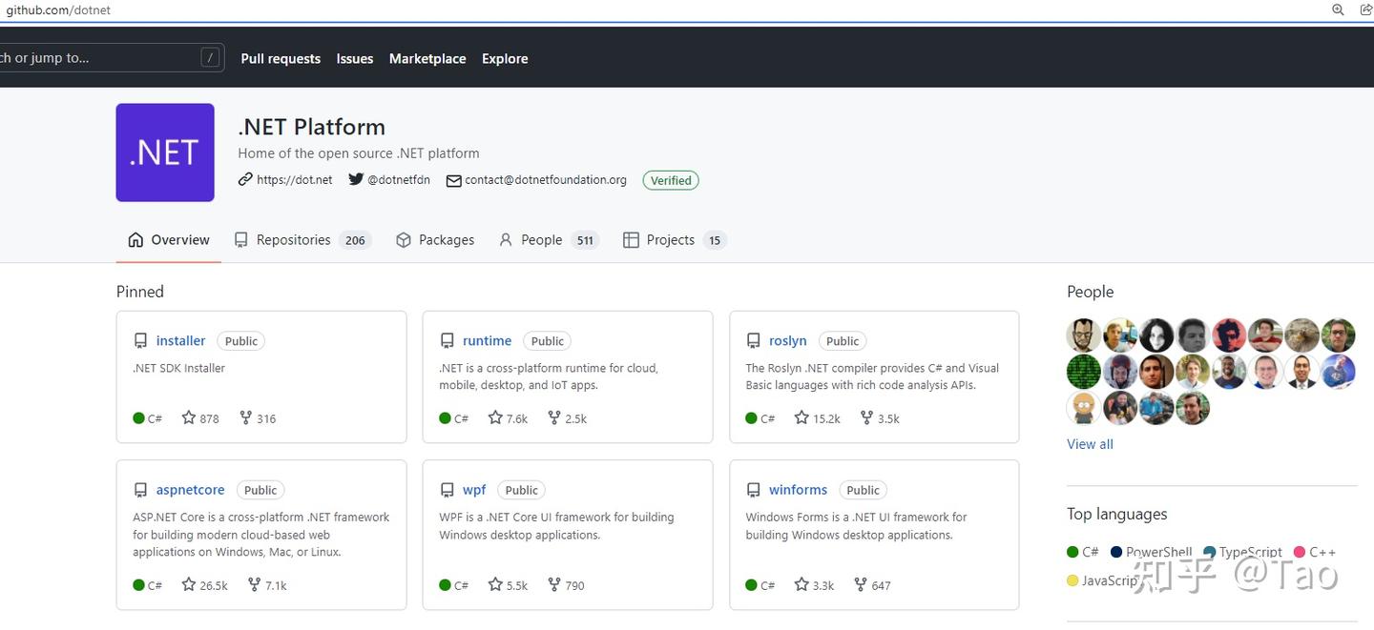Click green matrix-pattern avatar in People
1374x630 pixels.
pos(1083,372)
